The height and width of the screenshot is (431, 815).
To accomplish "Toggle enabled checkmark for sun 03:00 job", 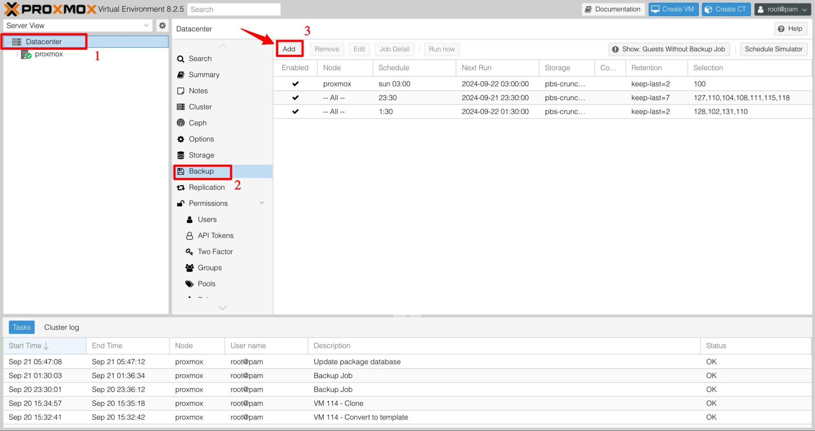I will (295, 84).
